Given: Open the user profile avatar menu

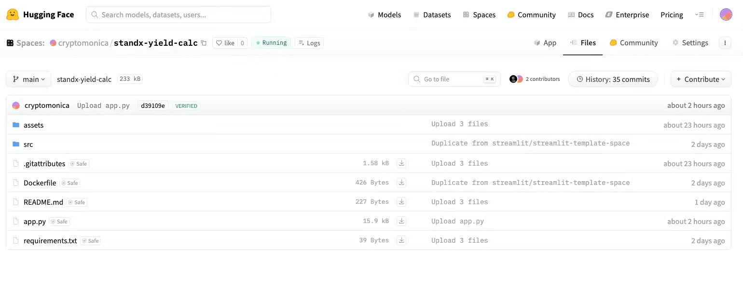Looking at the screenshot, I should click(x=726, y=14).
